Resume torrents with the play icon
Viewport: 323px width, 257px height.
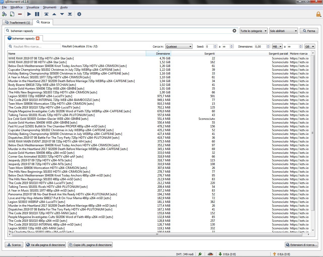[29, 14]
